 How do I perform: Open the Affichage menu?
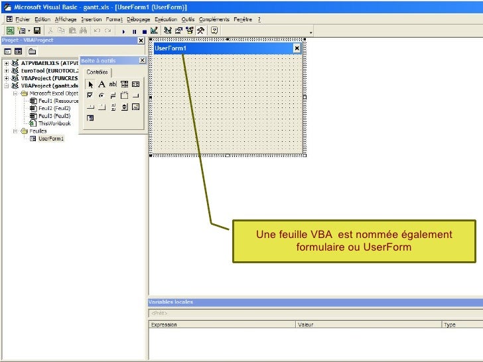[66, 19]
